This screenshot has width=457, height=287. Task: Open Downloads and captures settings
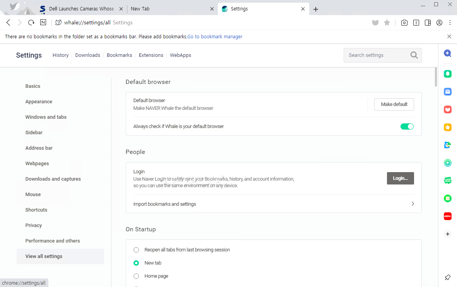53,179
